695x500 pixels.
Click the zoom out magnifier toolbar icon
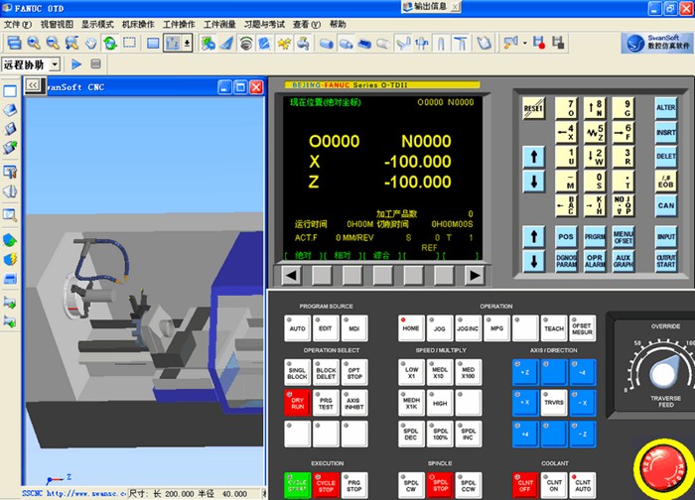tap(53, 43)
